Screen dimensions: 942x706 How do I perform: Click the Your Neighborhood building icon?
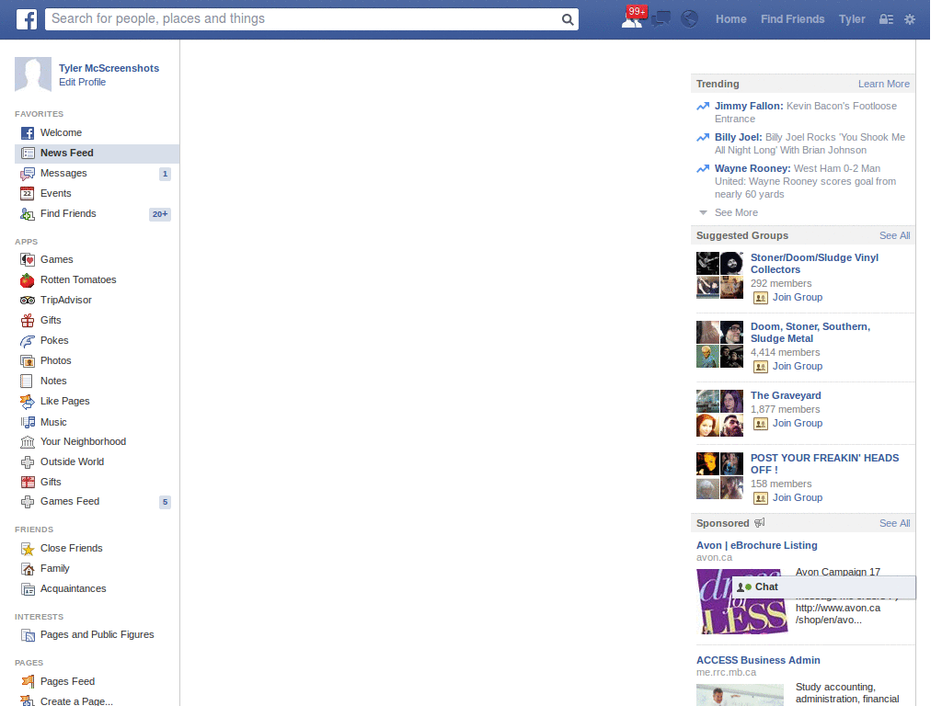(27, 442)
